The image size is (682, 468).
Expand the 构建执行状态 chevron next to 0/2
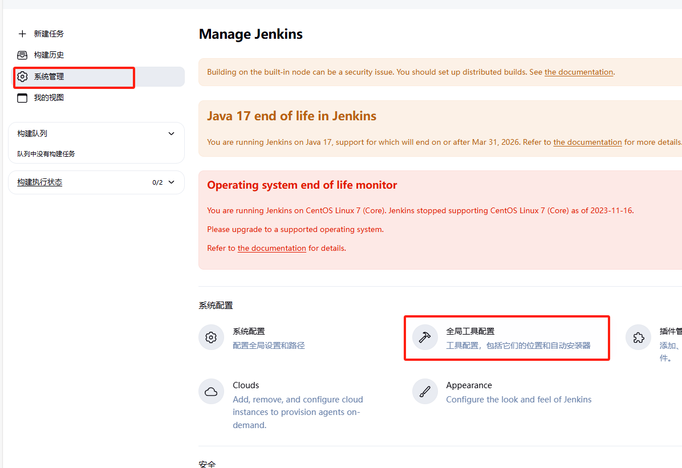(x=172, y=182)
